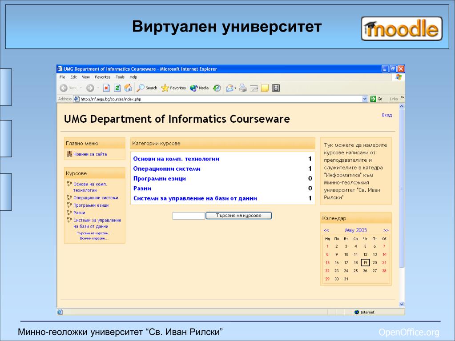Open sidebar course Програмни езици
Viewport: 455px width, 341px height.
coord(91,205)
